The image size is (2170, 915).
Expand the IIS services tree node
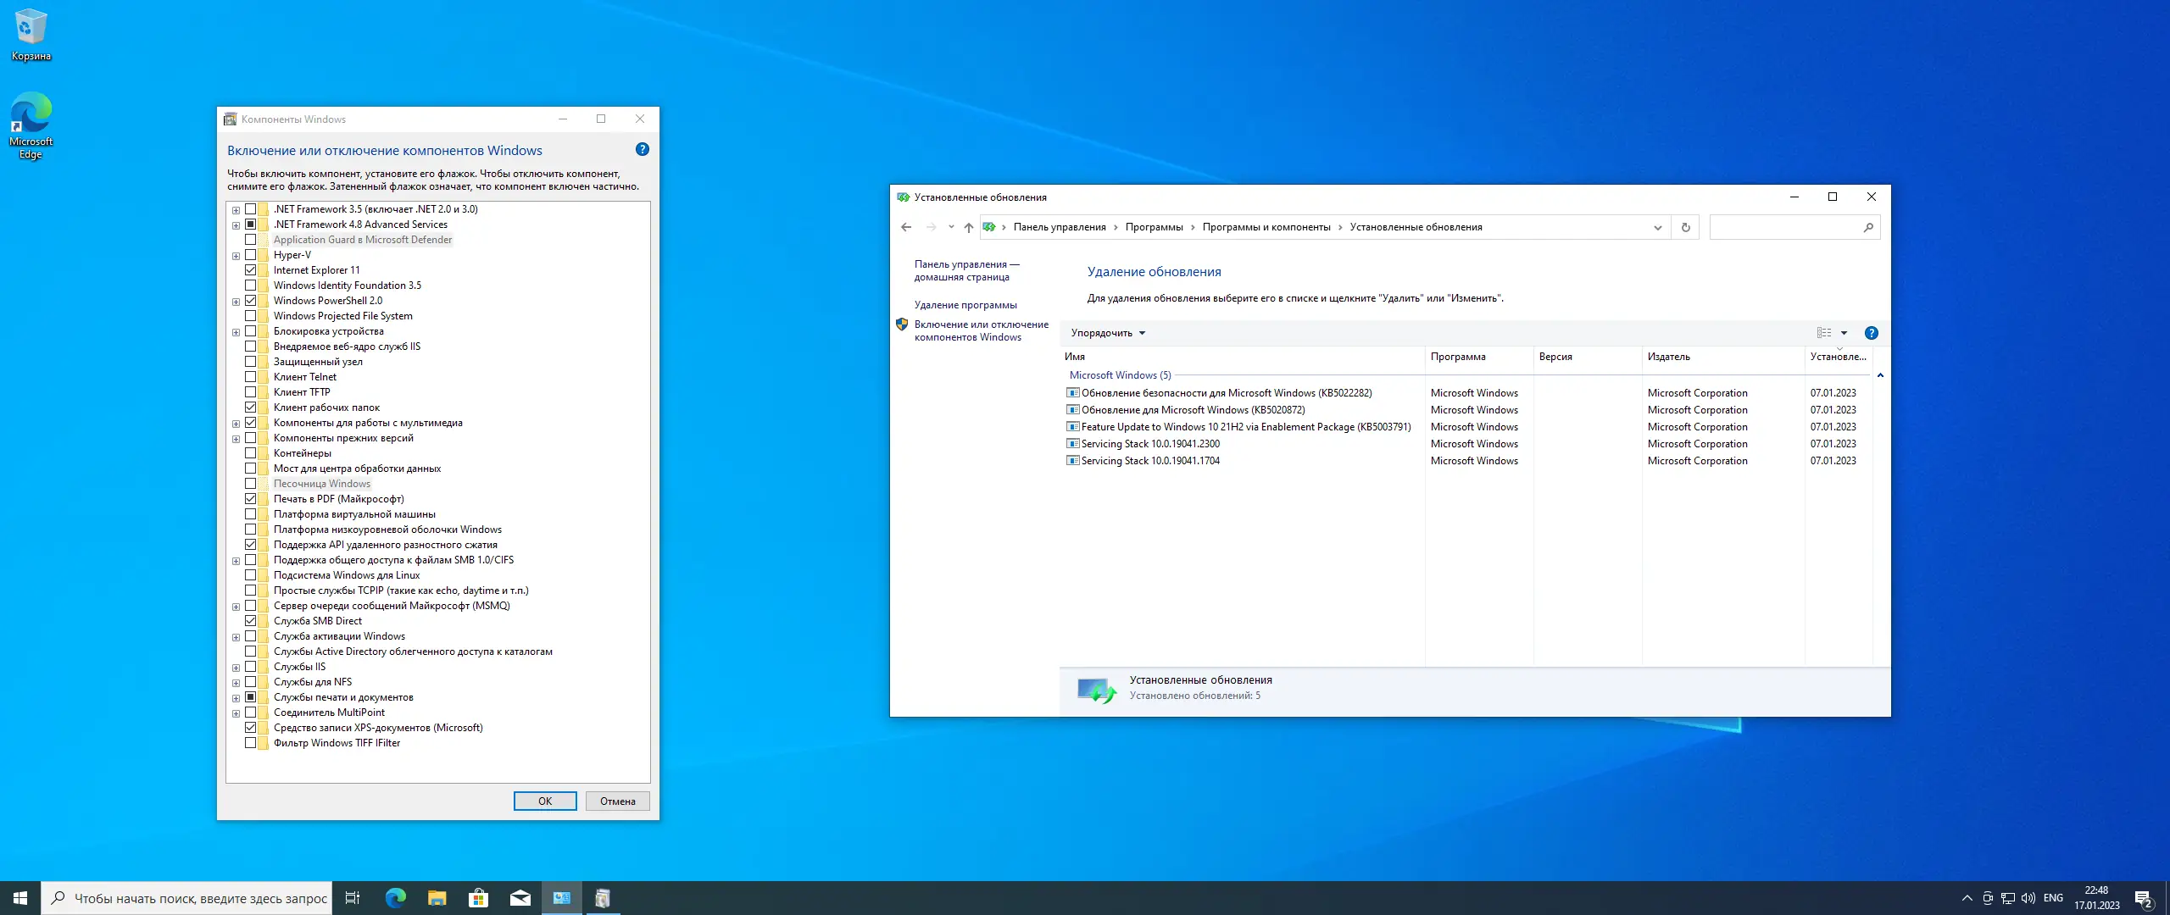tap(236, 667)
